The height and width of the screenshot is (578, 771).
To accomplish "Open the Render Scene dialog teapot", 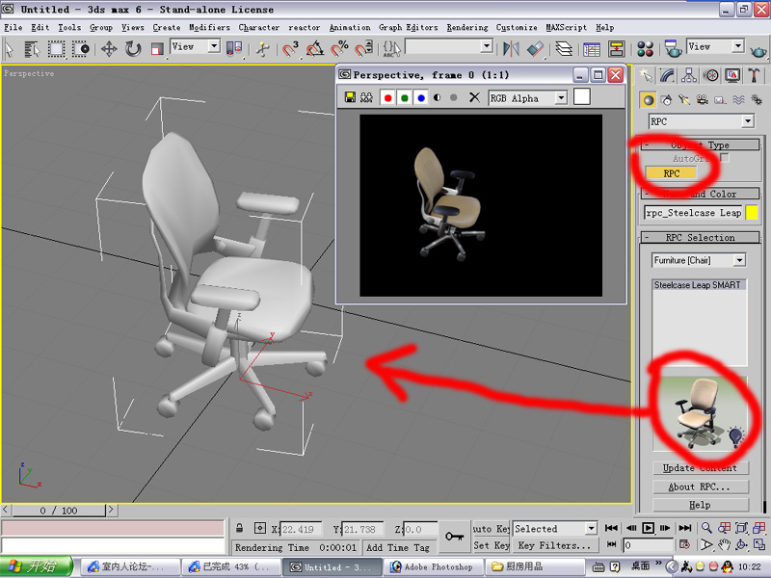I will coord(673,49).
